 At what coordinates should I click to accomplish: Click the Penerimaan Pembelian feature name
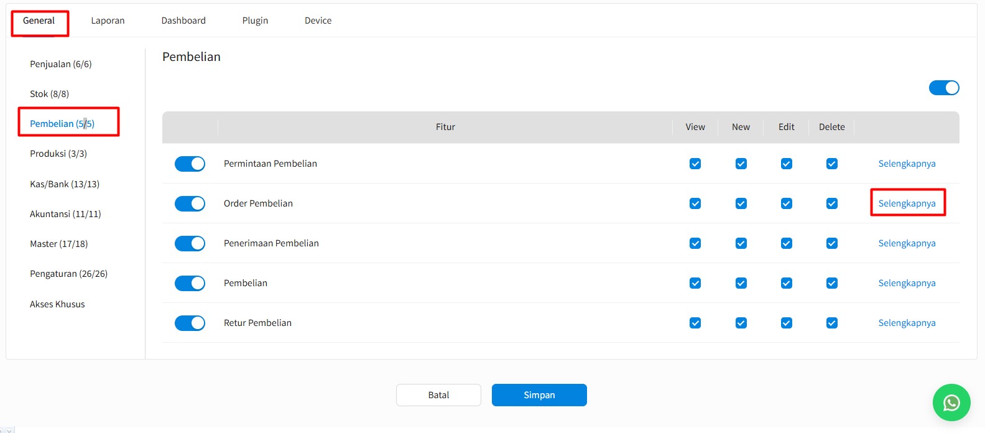[x=271, y=243]
